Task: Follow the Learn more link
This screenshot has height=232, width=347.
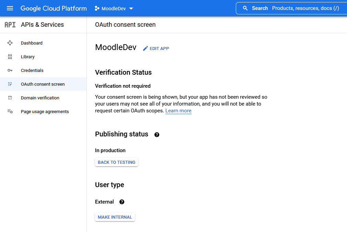Action: click(x=178, y=111)
